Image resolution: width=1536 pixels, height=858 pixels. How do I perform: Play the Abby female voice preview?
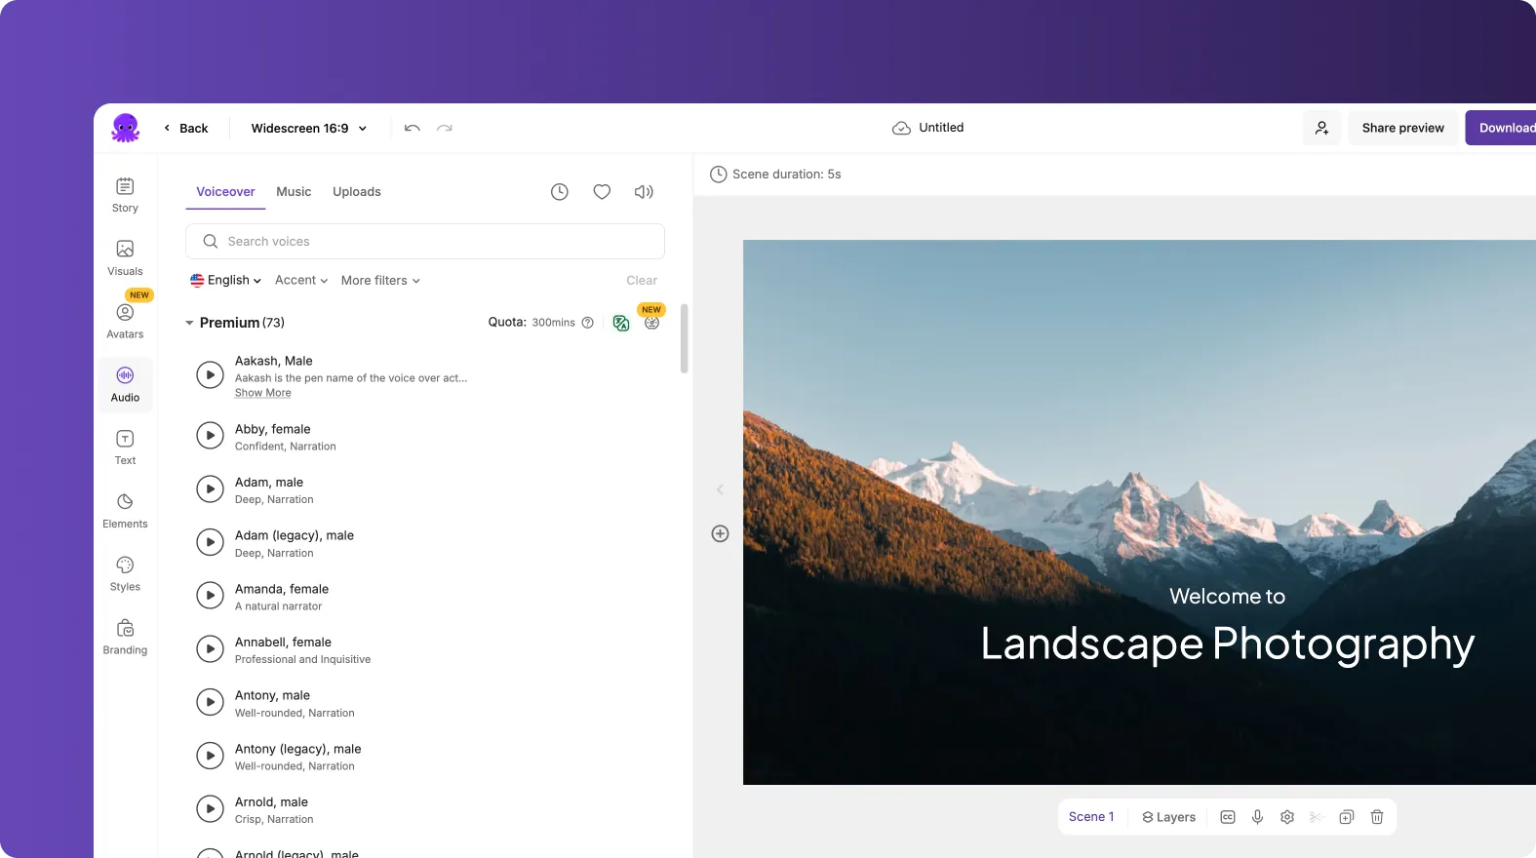(x=210, y=436)
